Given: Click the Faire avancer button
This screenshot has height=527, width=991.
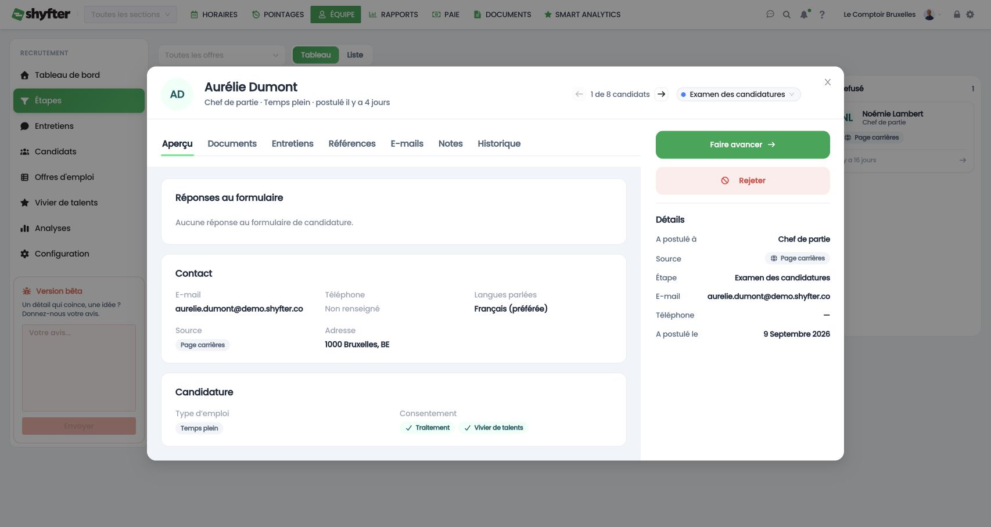Looking at the screenshot, I should 742,145.
